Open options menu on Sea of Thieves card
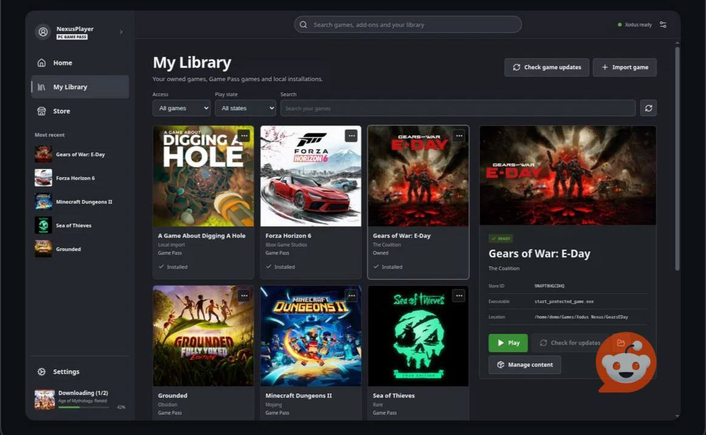Viewport: 706px width, 435px height. 459,295
